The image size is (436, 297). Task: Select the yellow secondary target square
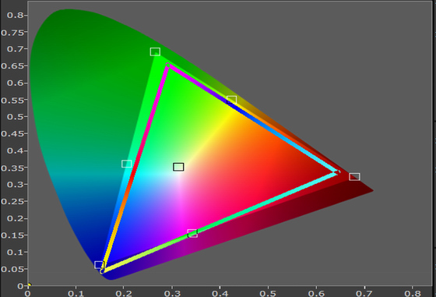pos(232,100)
